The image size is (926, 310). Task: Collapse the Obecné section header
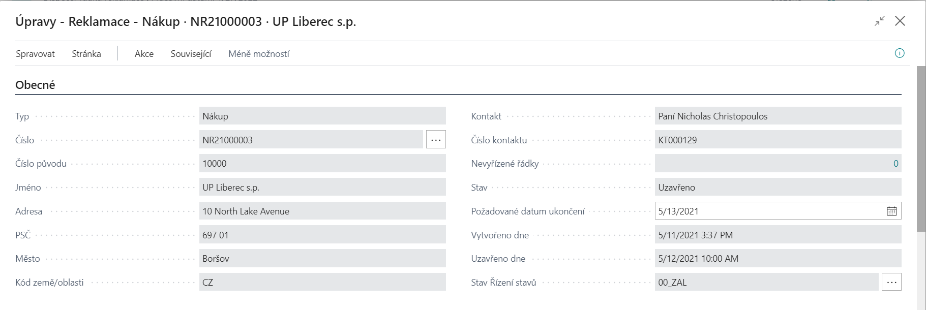point(35,85)
